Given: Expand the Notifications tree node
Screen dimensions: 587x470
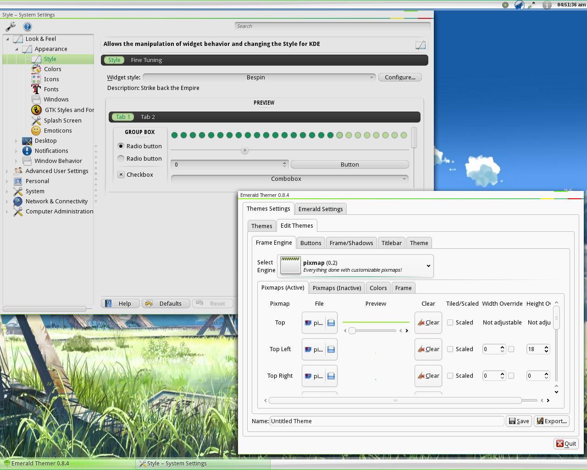Looking at the screenshot, I should click(16, 151).
